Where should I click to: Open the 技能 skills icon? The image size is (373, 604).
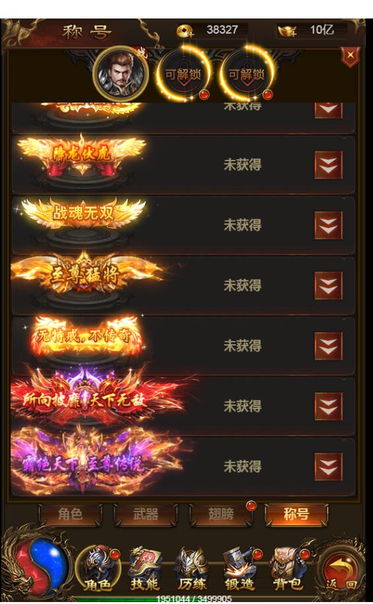coord(145,568)
